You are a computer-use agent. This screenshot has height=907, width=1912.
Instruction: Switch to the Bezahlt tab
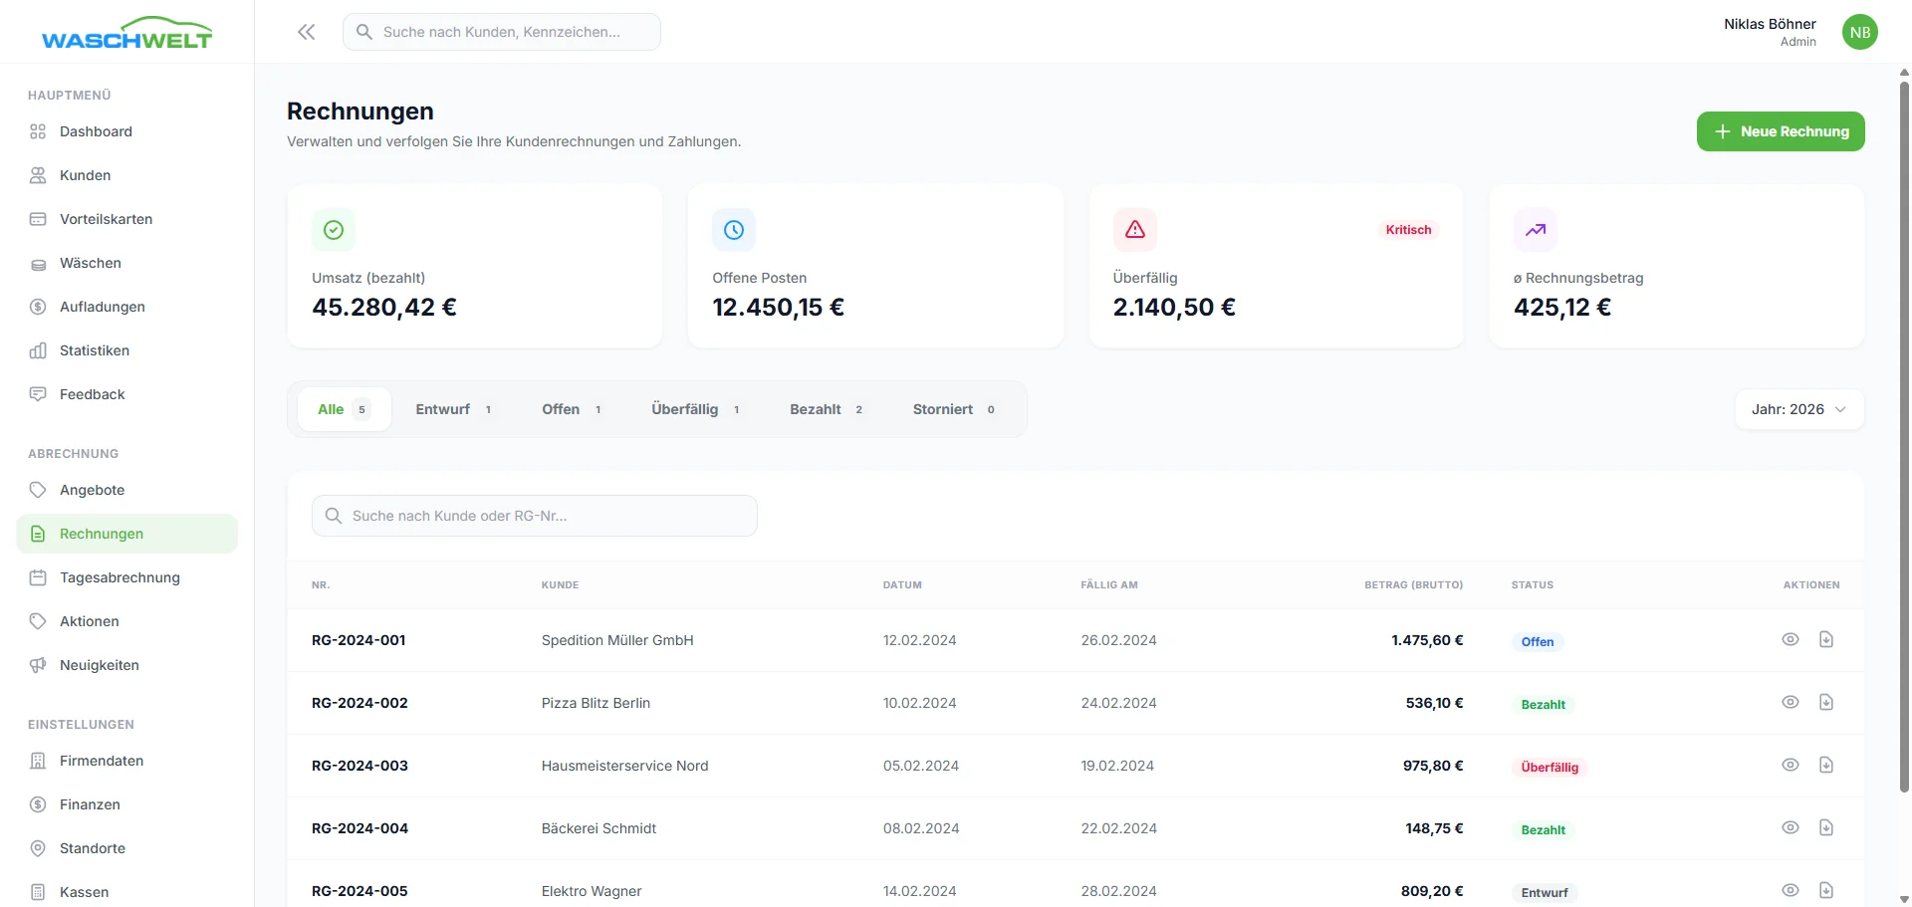(826, 409)
